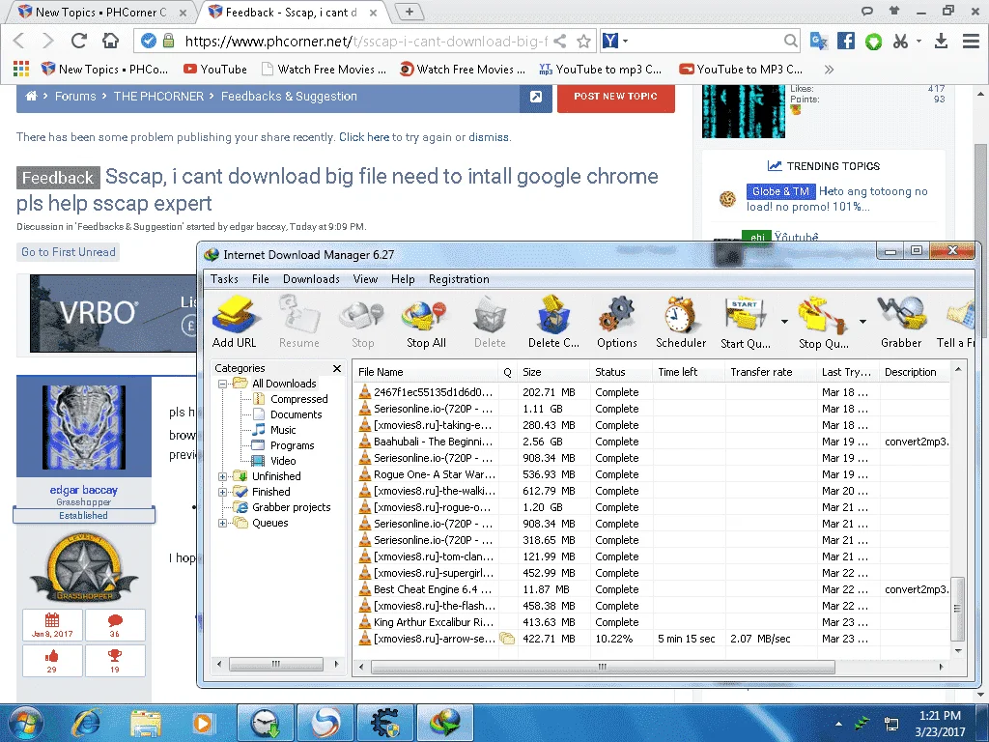Click the share icon in address bar
The image size is (989, 742).
click(x=559, y=42)
